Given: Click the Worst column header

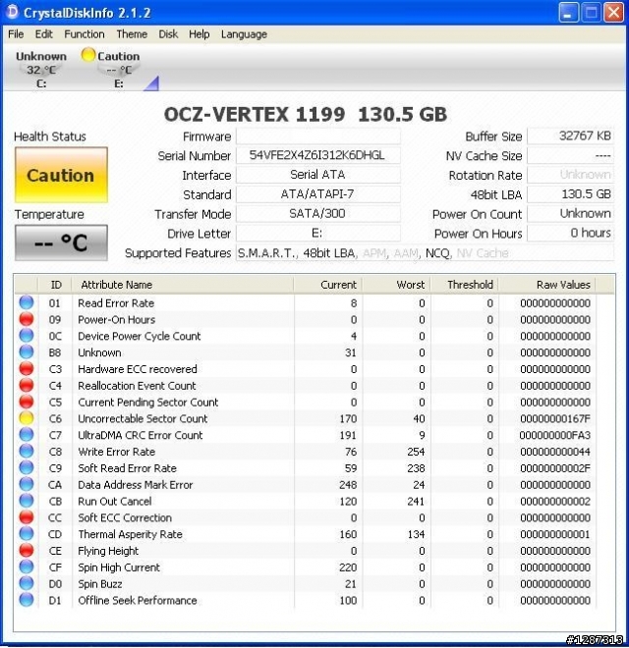Looking at the screenshot, I should tap(396, 285).
